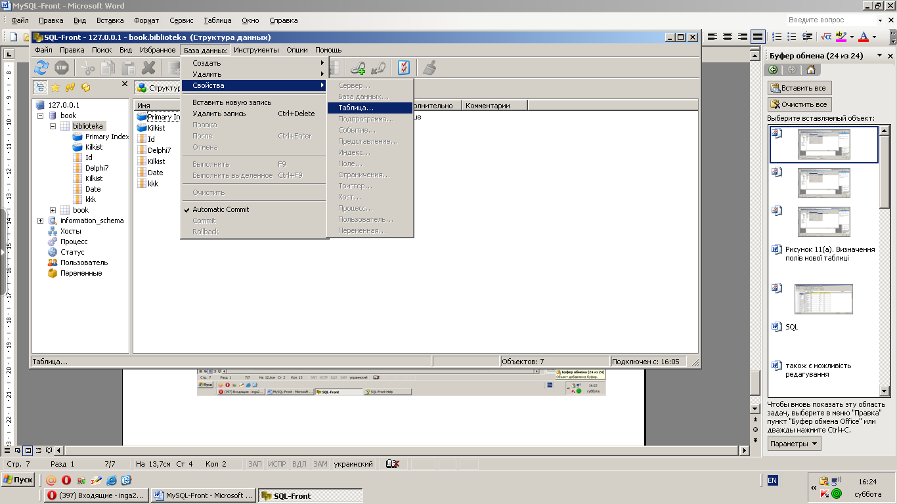Switch to Word normal view button
Viewport: 897px width, 504px height.
click(x=7, y=451)
